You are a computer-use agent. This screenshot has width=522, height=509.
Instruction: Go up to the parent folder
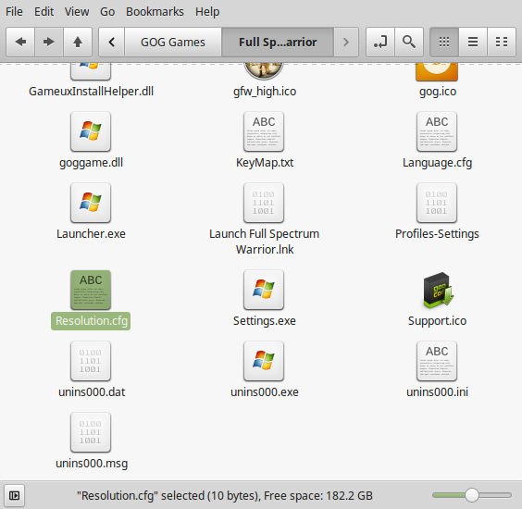pyautogui.click(x=78, y=42)
